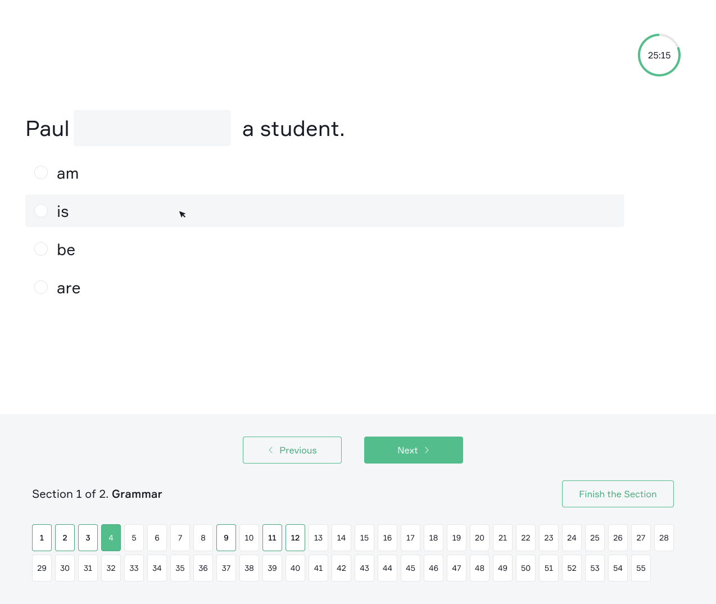Navigate to question 12
Screen dimensions: 716x604
tap(296, 538)
